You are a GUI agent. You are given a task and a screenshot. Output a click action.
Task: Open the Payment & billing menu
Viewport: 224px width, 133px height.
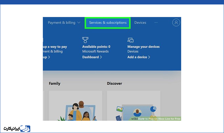(x=64, y=23)
